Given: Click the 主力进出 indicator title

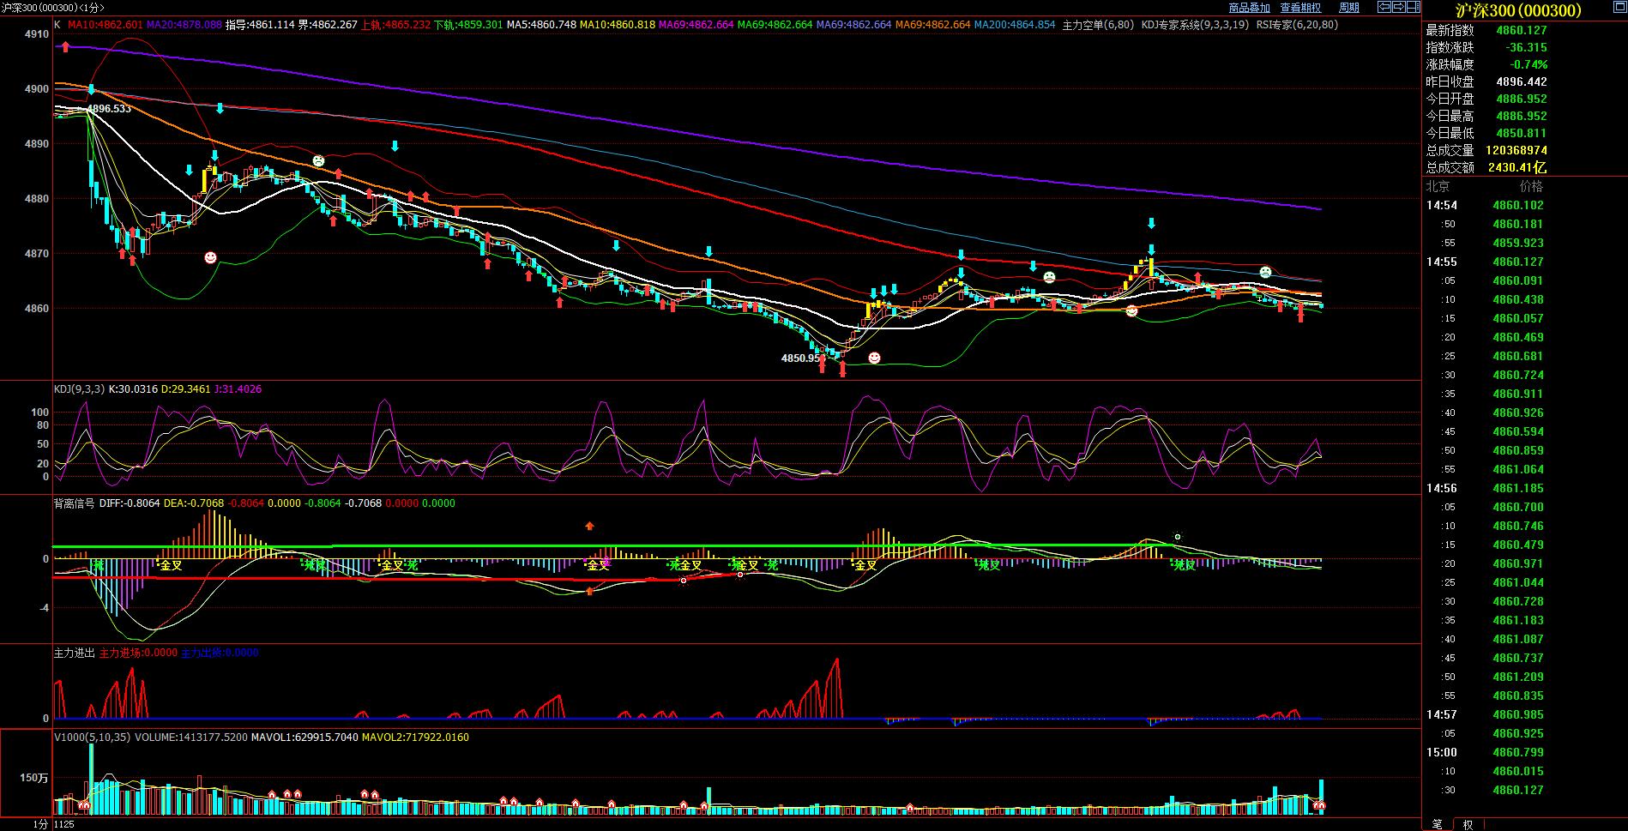Looking at the screenshot, I should (74, 653).
